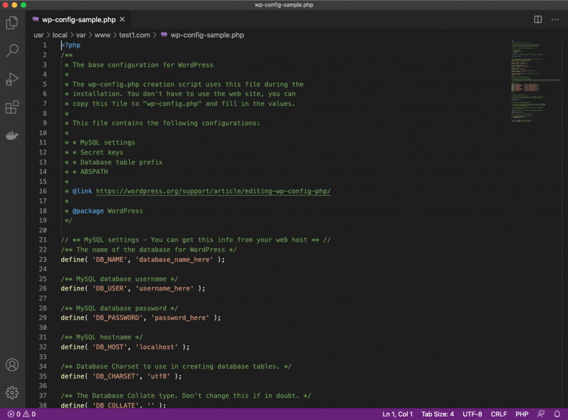Open the Explorer view in activity bar

[x=12, y=23]
